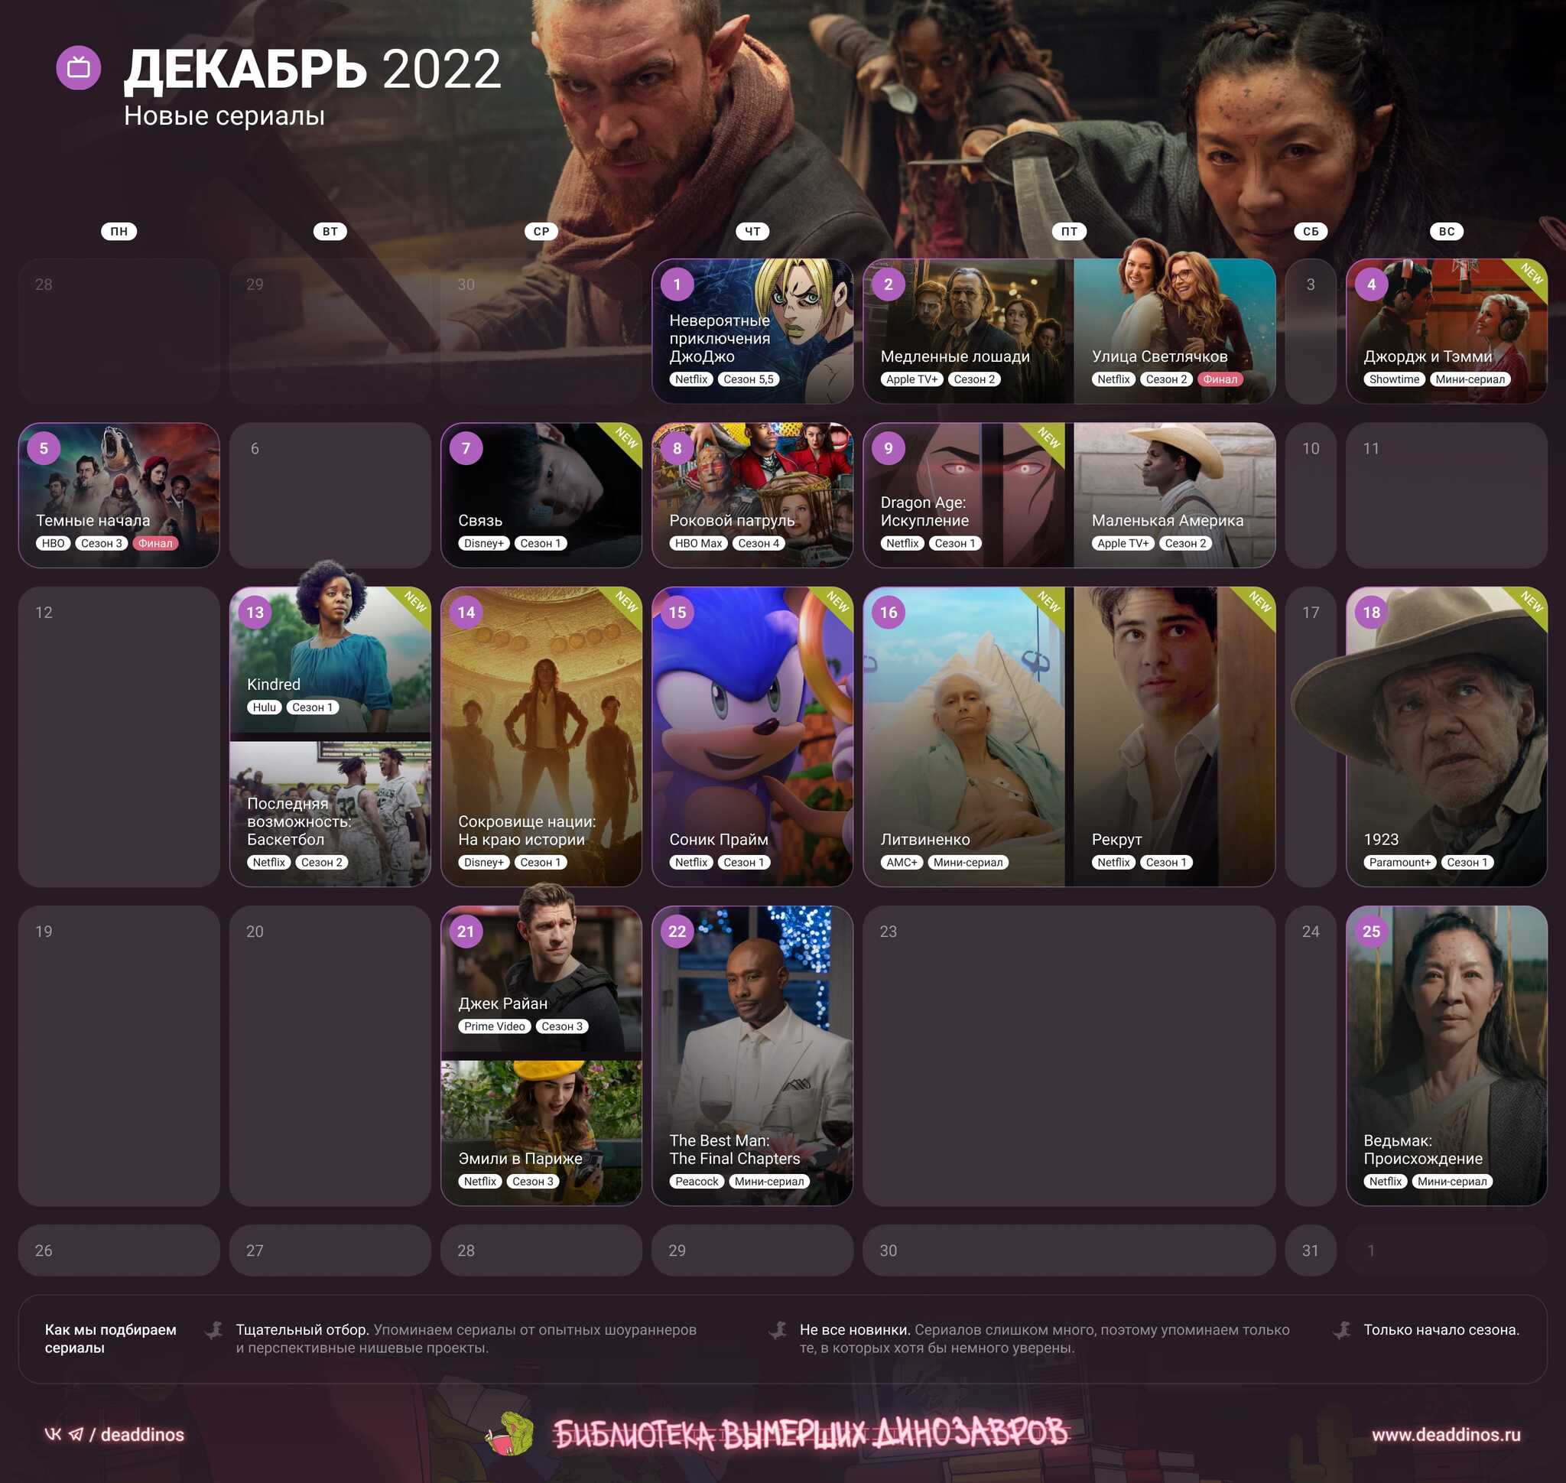Click the 'Роковой патруль' title
Image resolution: width=1566 pixels, height=1483 pixels.
click(x=732, y=520)
